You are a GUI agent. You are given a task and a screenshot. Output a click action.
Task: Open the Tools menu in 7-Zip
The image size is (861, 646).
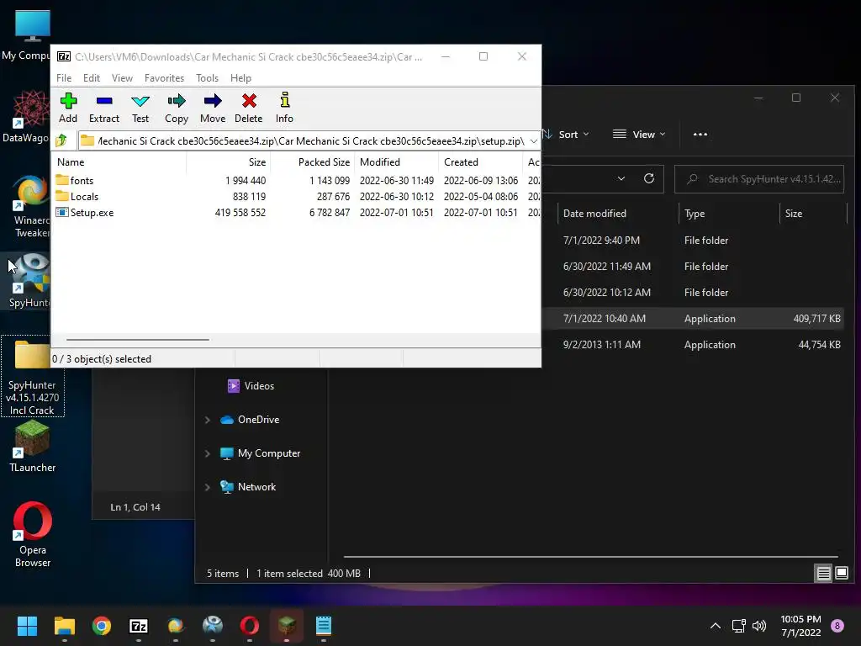coord(207,78)
